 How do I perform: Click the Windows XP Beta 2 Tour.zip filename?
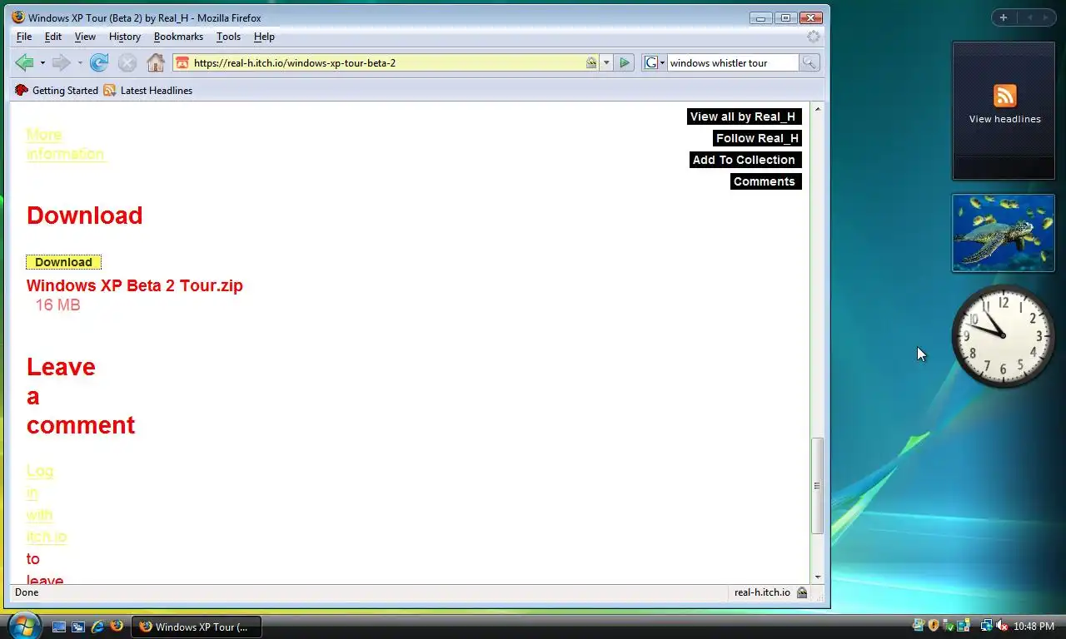135,285
